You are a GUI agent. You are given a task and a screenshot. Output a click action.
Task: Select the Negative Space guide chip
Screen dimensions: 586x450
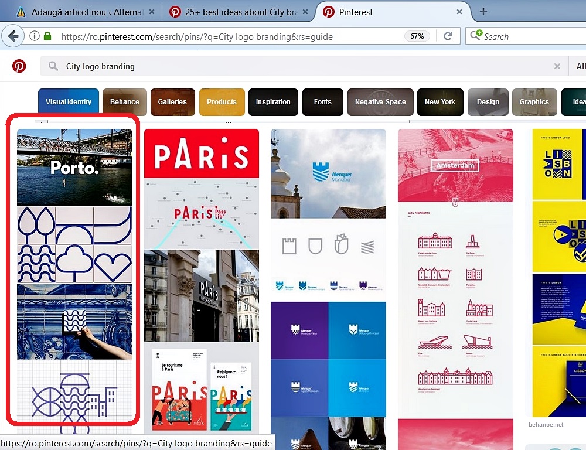point(380,102)
